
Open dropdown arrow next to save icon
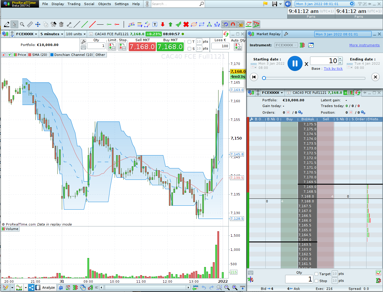(x=281, y=4)
